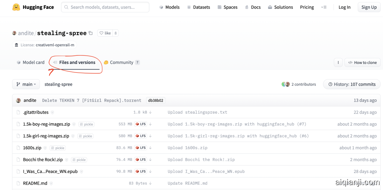
Task: Download the .gitattributes file via arrow icon
Action: point(150,112)
